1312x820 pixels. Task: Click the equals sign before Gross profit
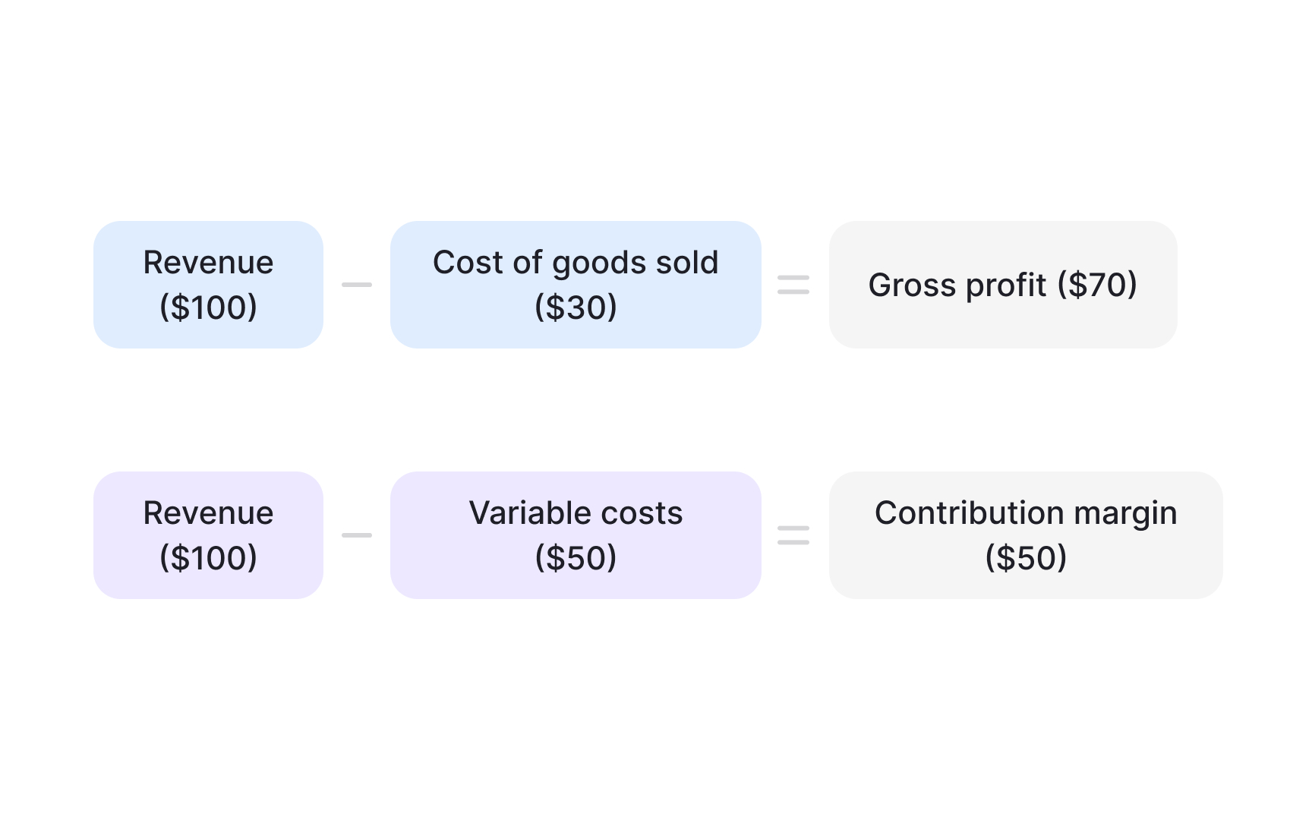(x=793, y=285)
